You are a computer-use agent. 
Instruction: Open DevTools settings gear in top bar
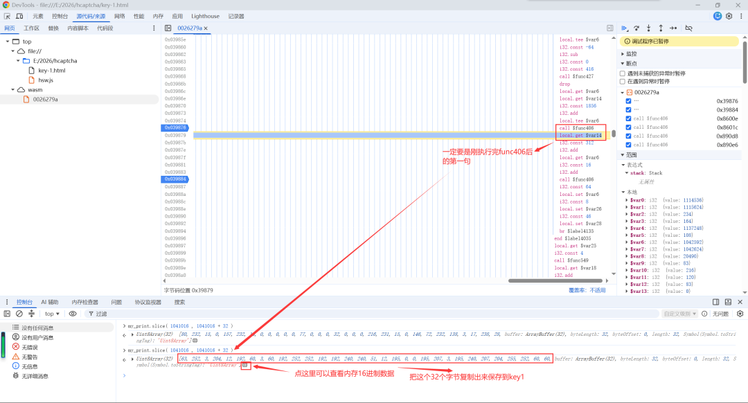point(729,16)
